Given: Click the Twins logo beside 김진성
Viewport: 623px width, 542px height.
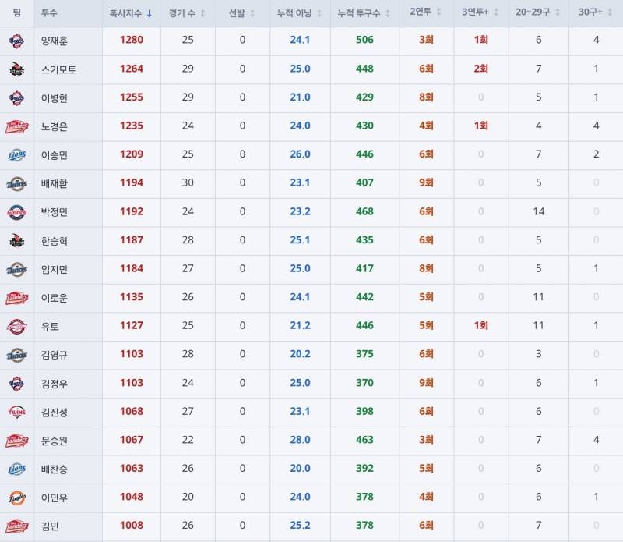Looking at the screenshot, I should [x=16, y=413].
